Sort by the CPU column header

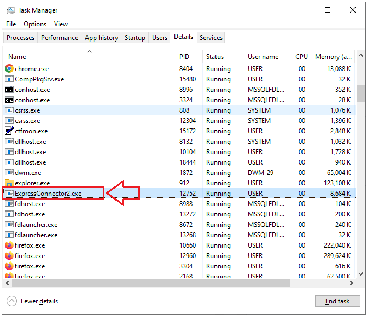300,56
